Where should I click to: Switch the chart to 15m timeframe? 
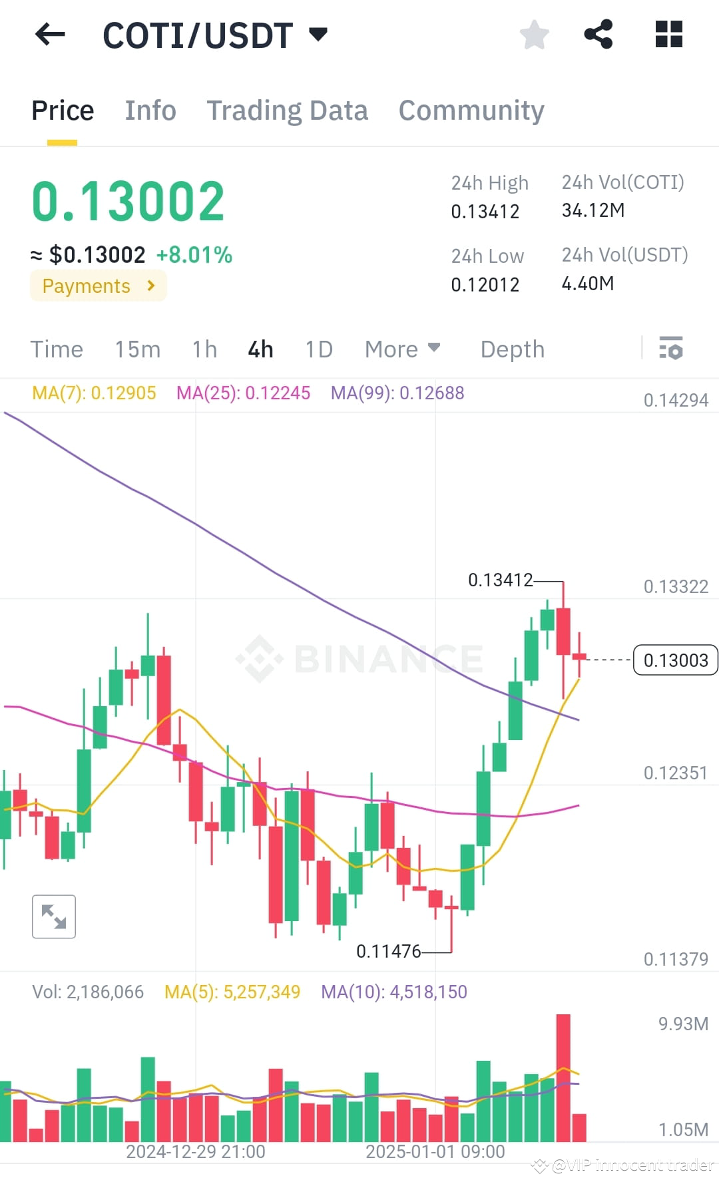tap(137, 348)
